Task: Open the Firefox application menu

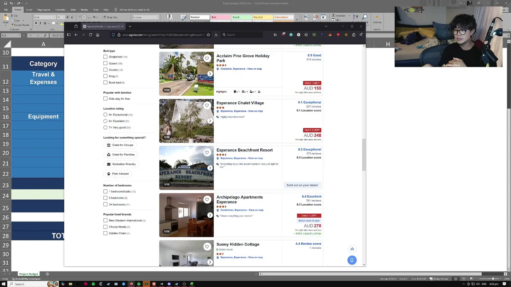Action: [x=361, y=35]
